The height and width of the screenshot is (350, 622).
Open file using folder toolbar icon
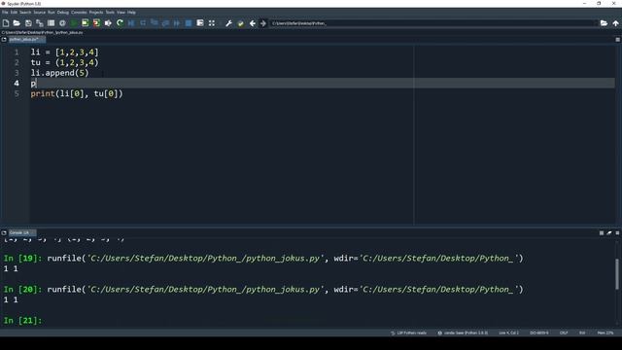coord(17,23)
